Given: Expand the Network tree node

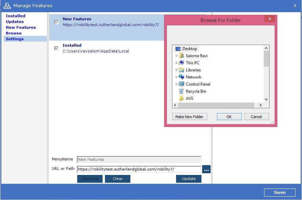Looking at the screenshot, I should 176,77.
